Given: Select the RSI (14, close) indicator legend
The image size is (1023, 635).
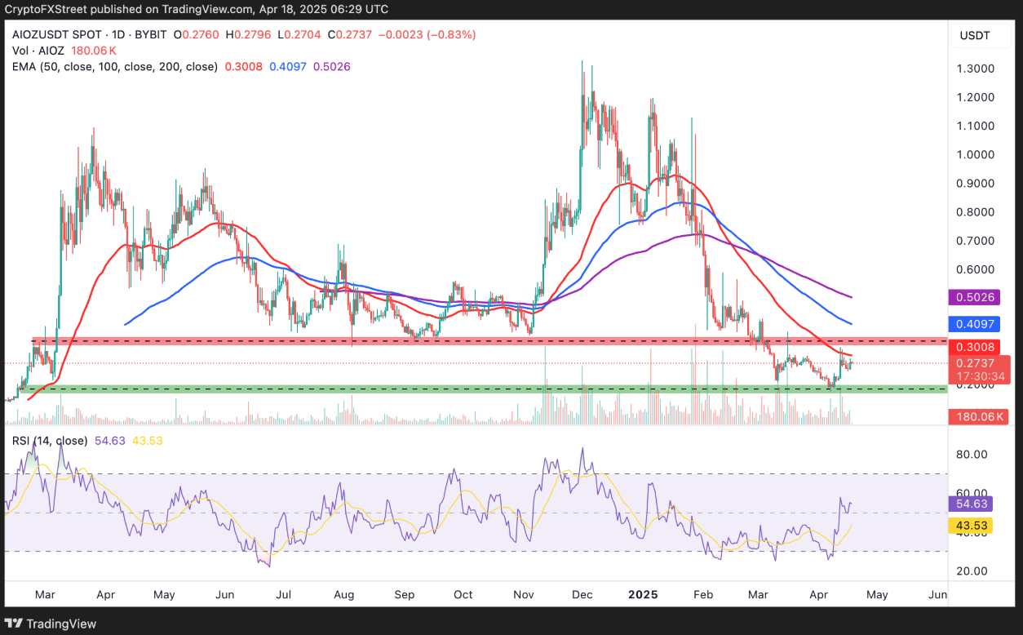Looking at the screenshot, I should point(50,441).
